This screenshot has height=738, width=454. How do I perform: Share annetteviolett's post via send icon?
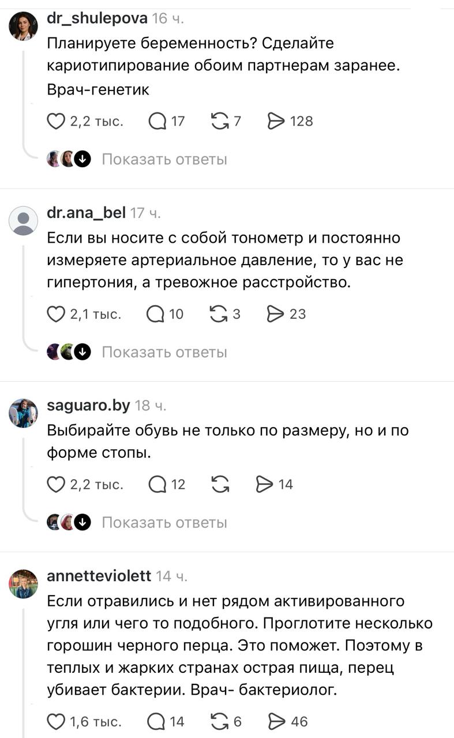(277, 721)
